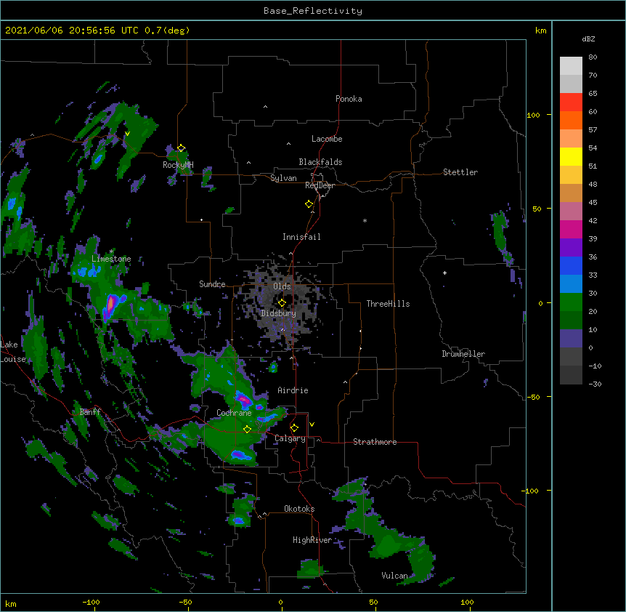Select the yellow V marker east of Calgary

(312, 424)
